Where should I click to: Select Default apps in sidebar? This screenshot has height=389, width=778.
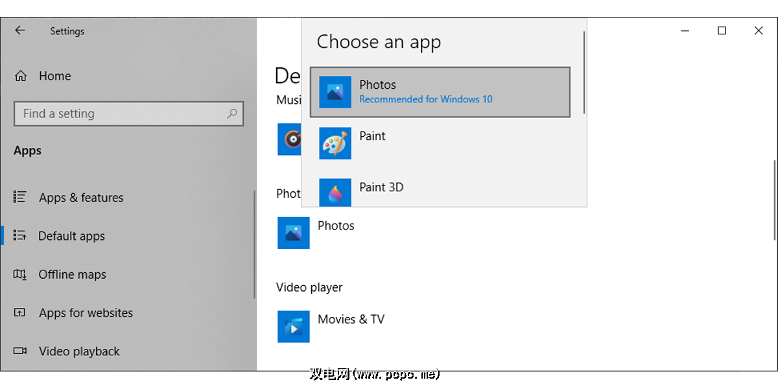(71, 236)
